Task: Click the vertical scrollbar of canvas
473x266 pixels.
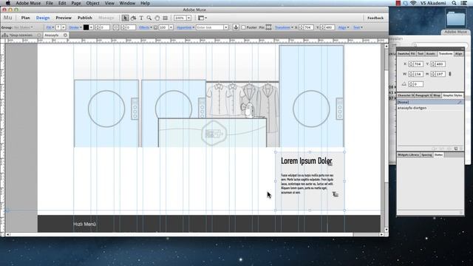Action: pos(386,139)
